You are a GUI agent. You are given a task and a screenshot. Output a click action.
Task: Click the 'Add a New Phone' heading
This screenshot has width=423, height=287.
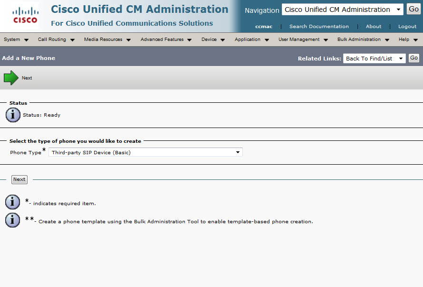[x=29, y=58]
